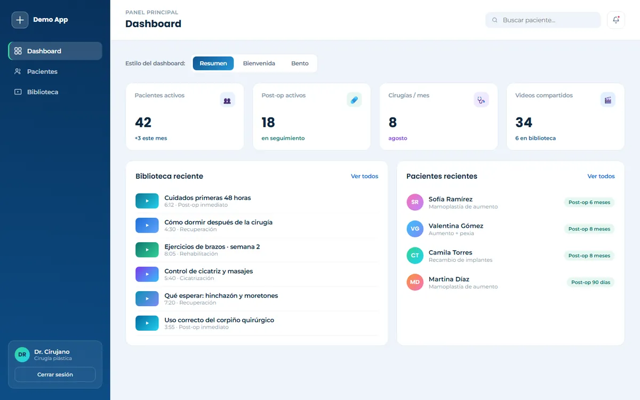Image resolution: width=640 pixels, height=400 pixels.
Task: Click the Post-op 90 días badge
Action: click(x=590, y=283)
